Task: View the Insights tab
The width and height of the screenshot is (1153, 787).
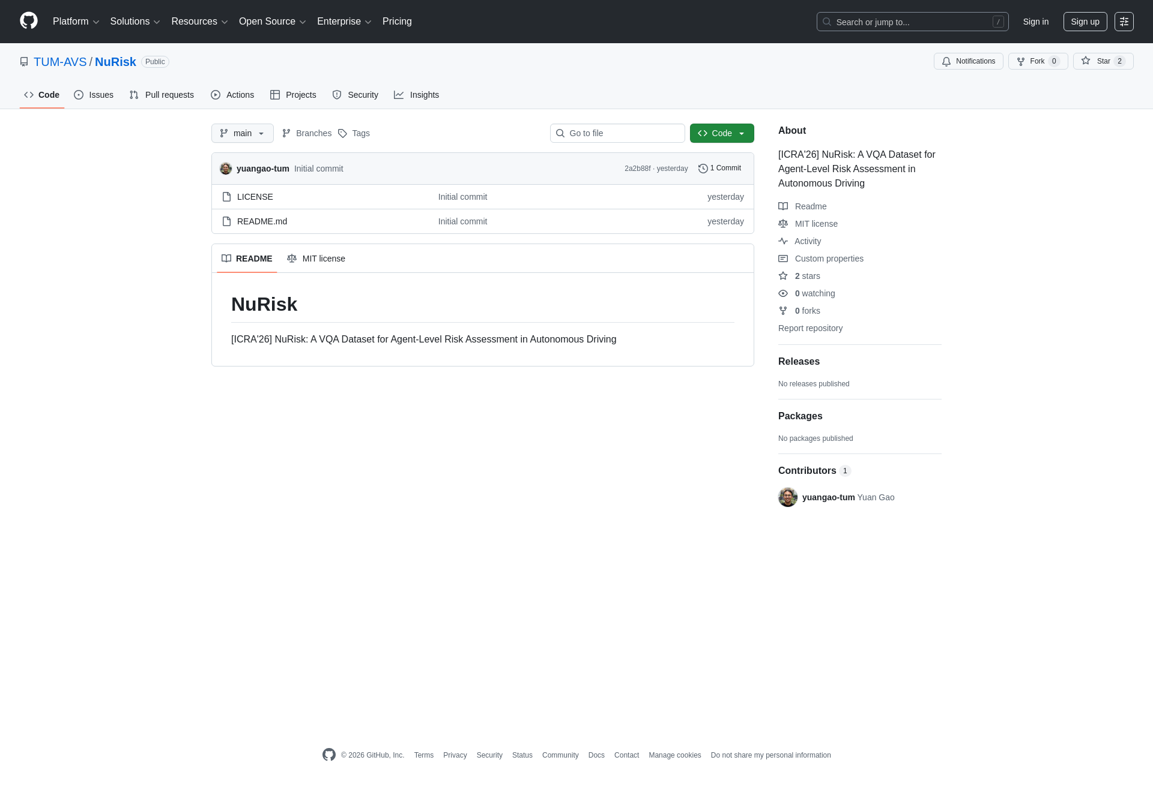Action: (x=417, y=95)
